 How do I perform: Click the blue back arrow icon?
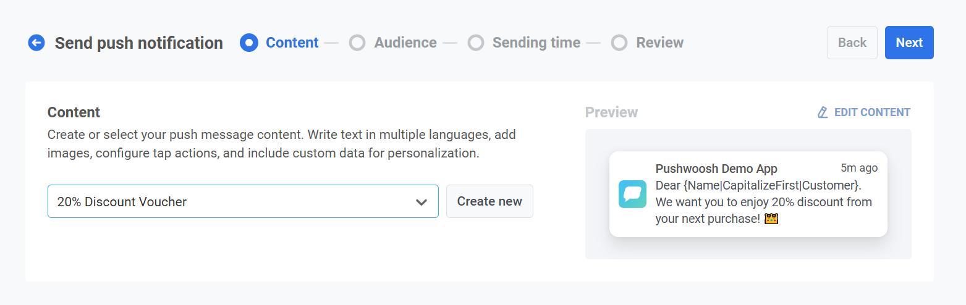point(36,43)
